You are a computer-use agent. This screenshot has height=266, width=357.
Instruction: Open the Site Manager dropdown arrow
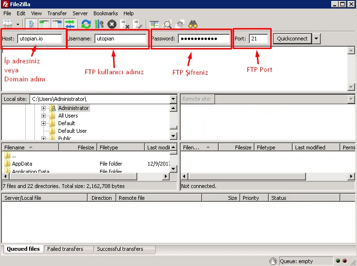pyautogui.click(x=18, y=24)
